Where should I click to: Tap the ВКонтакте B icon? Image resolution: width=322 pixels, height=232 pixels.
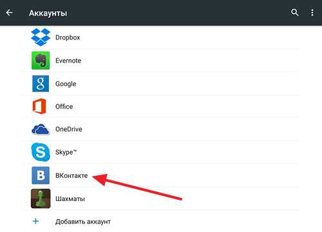pos(41,175)
